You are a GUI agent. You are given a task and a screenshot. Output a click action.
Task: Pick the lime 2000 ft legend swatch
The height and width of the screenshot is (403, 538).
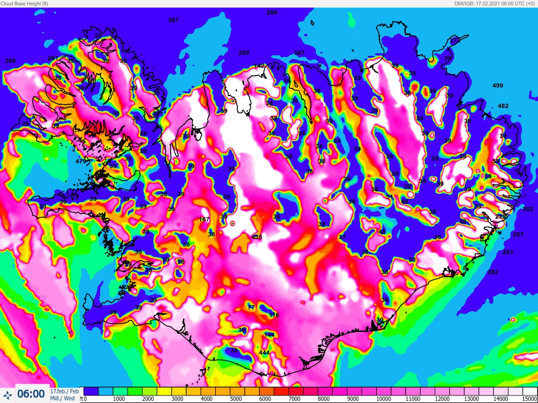[x=150, y=391]
